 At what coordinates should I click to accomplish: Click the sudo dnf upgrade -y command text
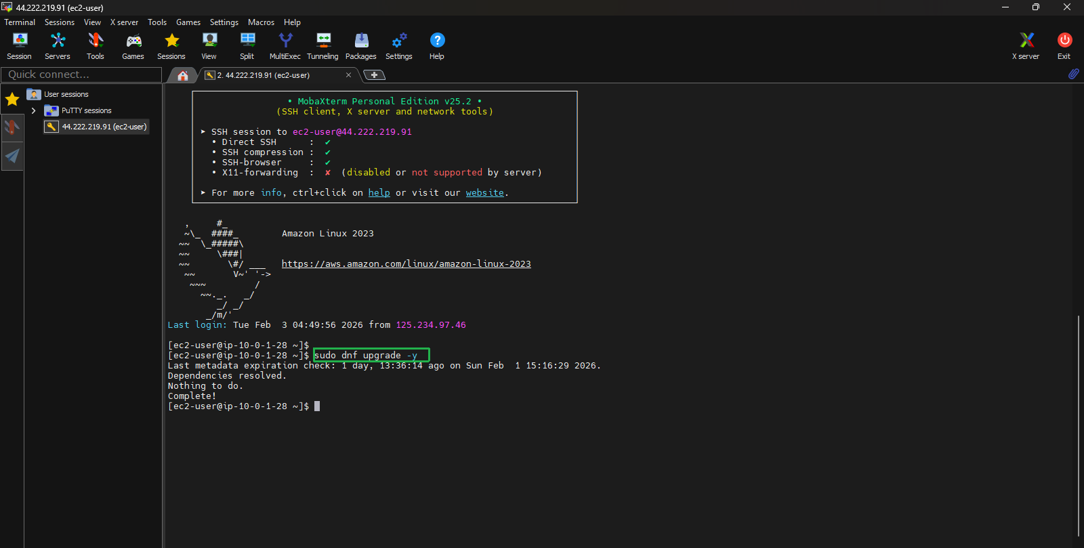366,355
